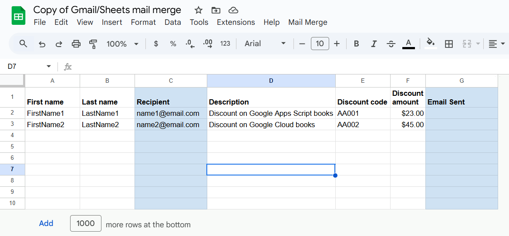Select the Recipient header cell
The image size is (509, 236).
coord(171,98)
